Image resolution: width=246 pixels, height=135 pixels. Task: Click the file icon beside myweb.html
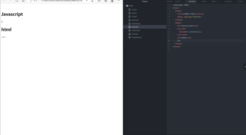130,37
